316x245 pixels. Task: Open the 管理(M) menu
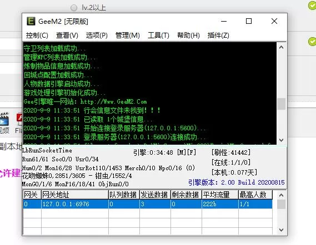pyautogui.click(x=128, y=35)
